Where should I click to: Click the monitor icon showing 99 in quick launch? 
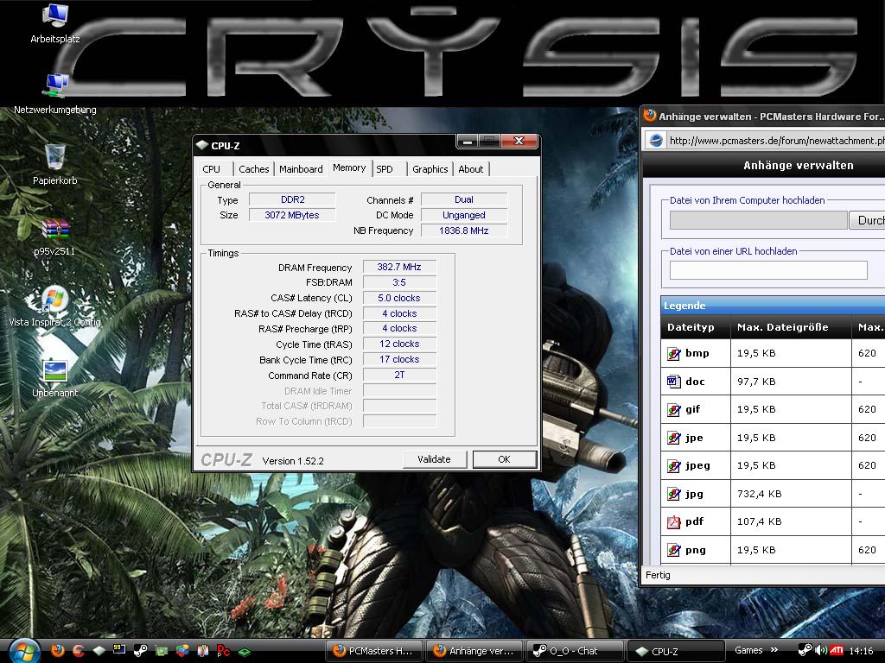119,649
